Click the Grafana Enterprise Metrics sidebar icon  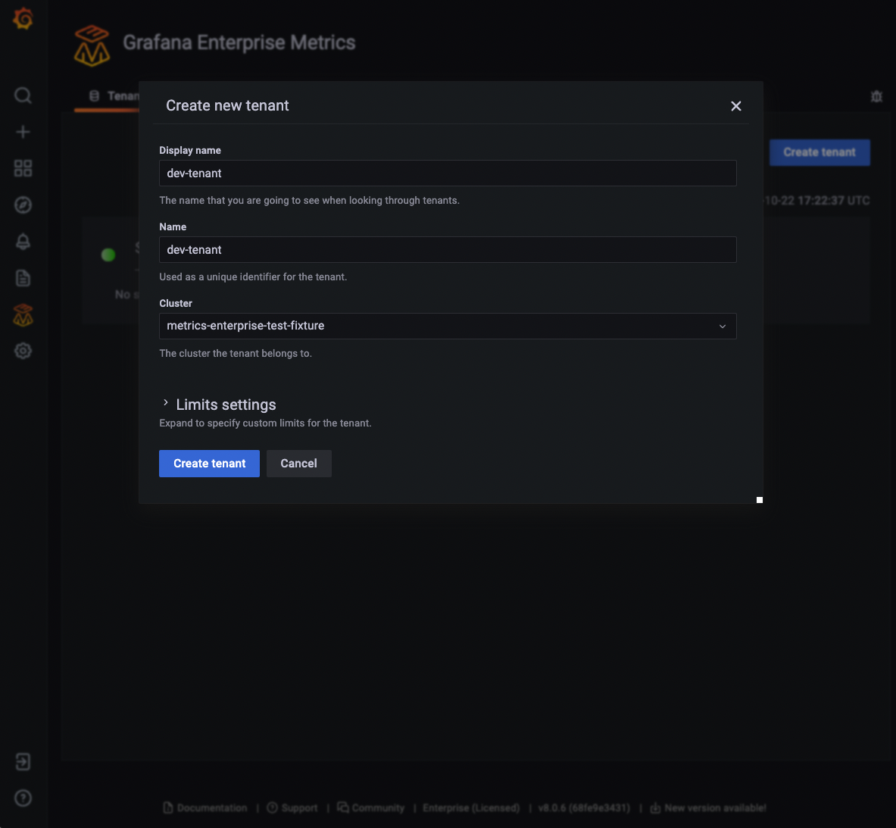tap(23, 314)
